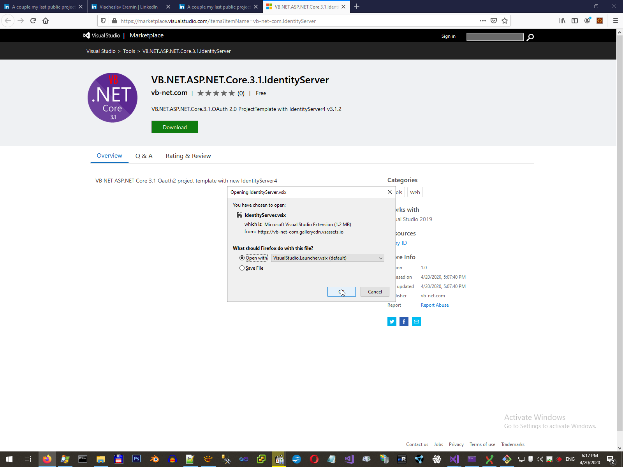Save the page to Pocket
The width and height of the screenshot is (623, 467).
pos(494,21)
